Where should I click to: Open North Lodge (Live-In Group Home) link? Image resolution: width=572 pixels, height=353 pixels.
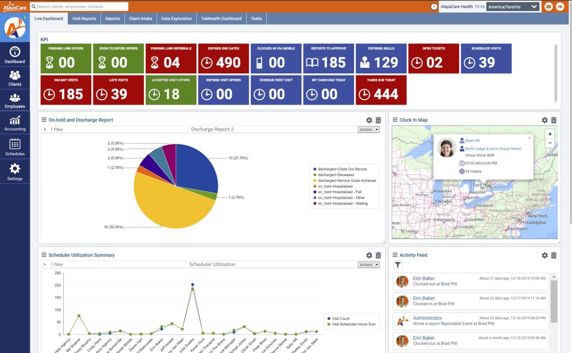493,149
